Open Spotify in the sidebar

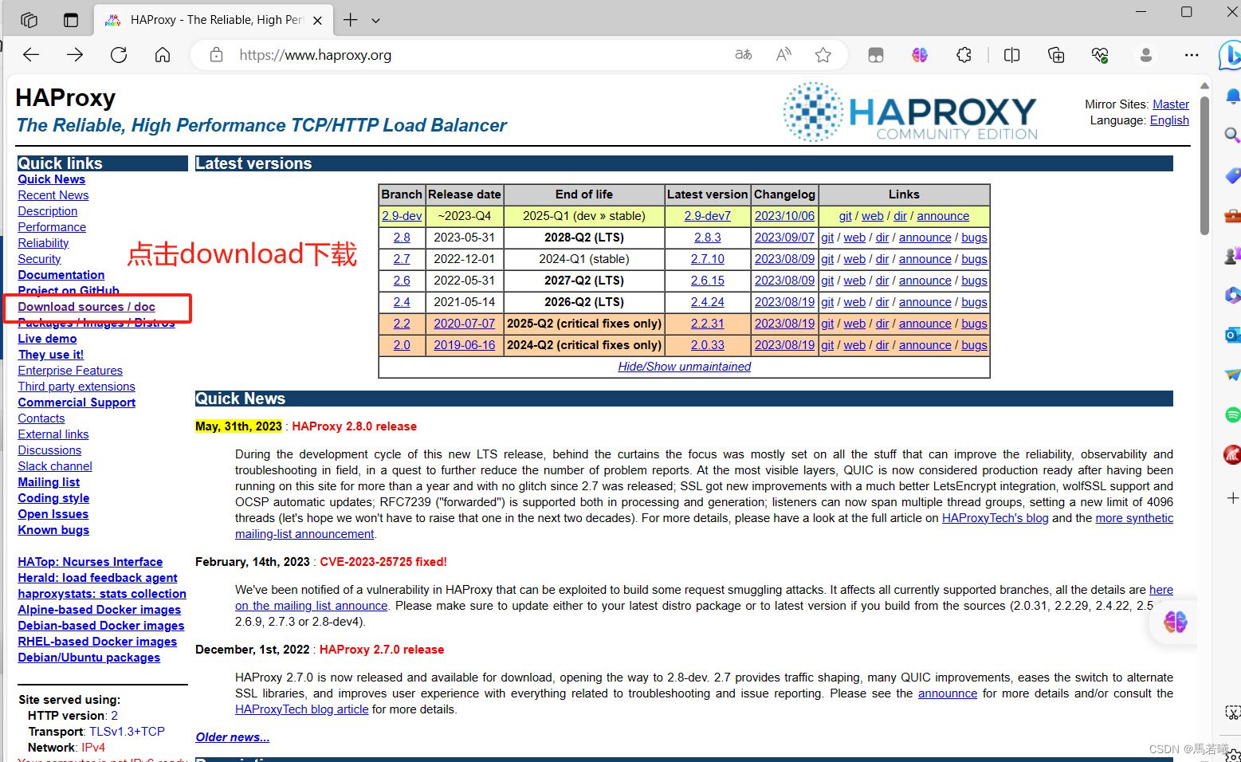[x=1232, y=414]
